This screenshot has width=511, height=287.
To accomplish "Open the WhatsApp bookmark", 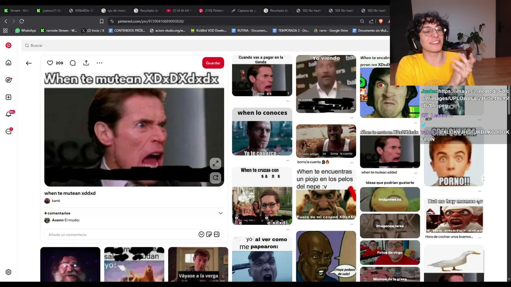I will (26, 30).
